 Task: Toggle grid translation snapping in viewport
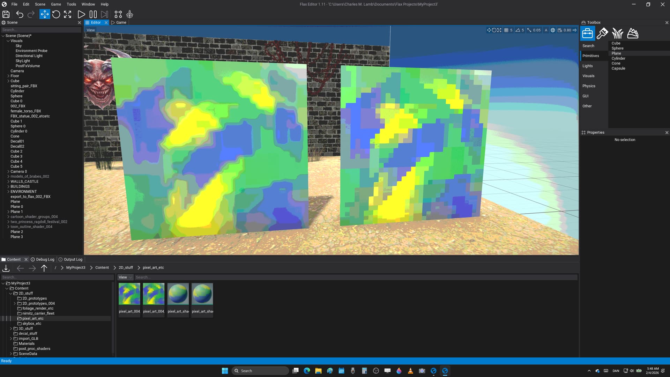coord(506,30)
